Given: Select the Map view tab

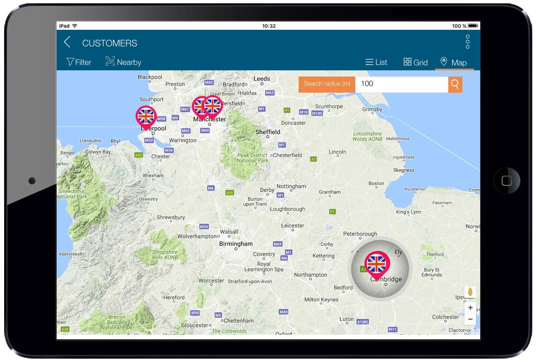Looking at the screenshot, I should [454, 62].
